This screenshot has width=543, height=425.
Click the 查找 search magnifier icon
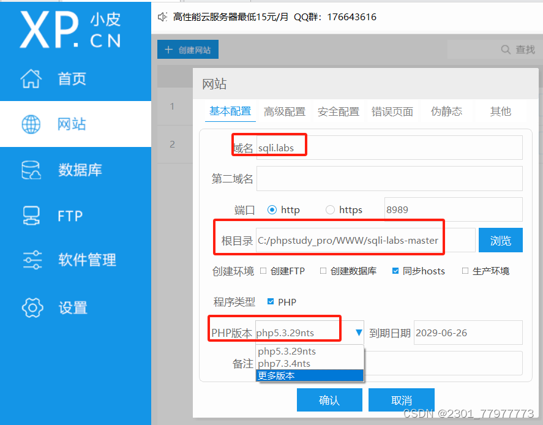(x=505, y=50)
